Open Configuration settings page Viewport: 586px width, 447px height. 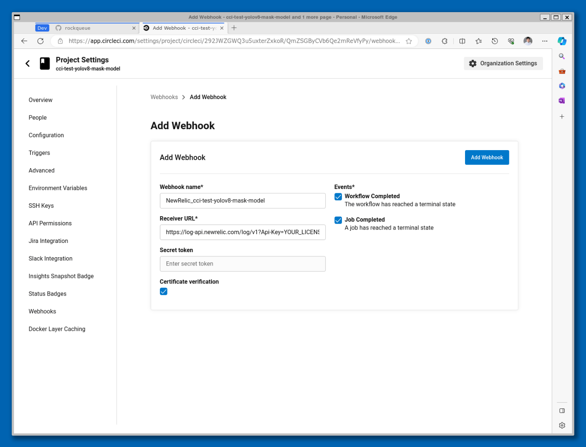point(46,135)
